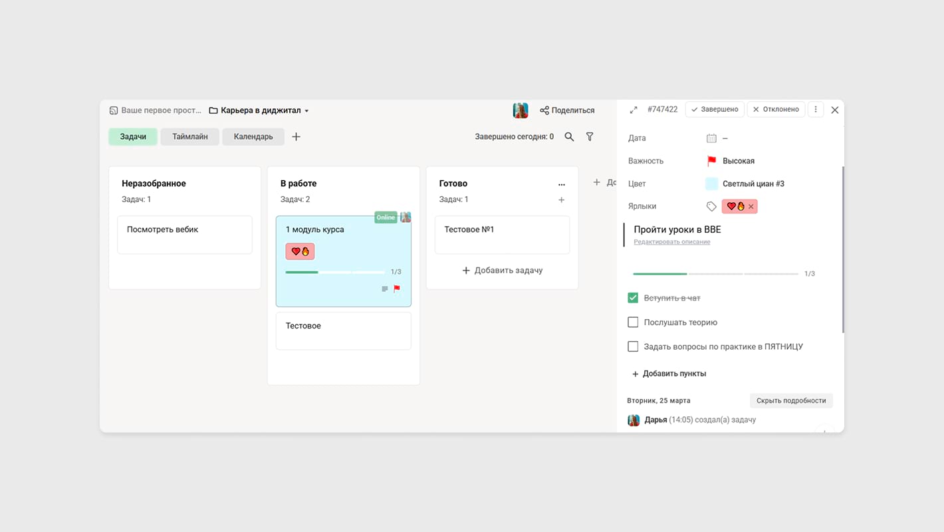Open Высокая importance selector
This screenshot has height=532, width=944.
[739, 161]
